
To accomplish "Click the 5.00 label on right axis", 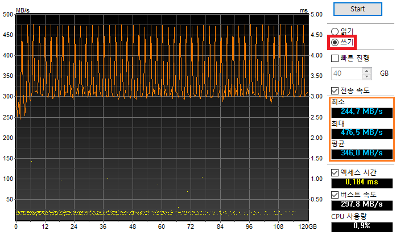I will coord(316,14).
